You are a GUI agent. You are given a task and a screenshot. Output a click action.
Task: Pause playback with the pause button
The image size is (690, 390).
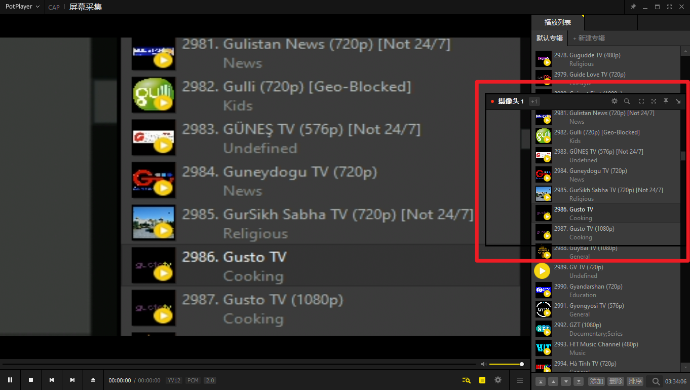click(10, 380)
